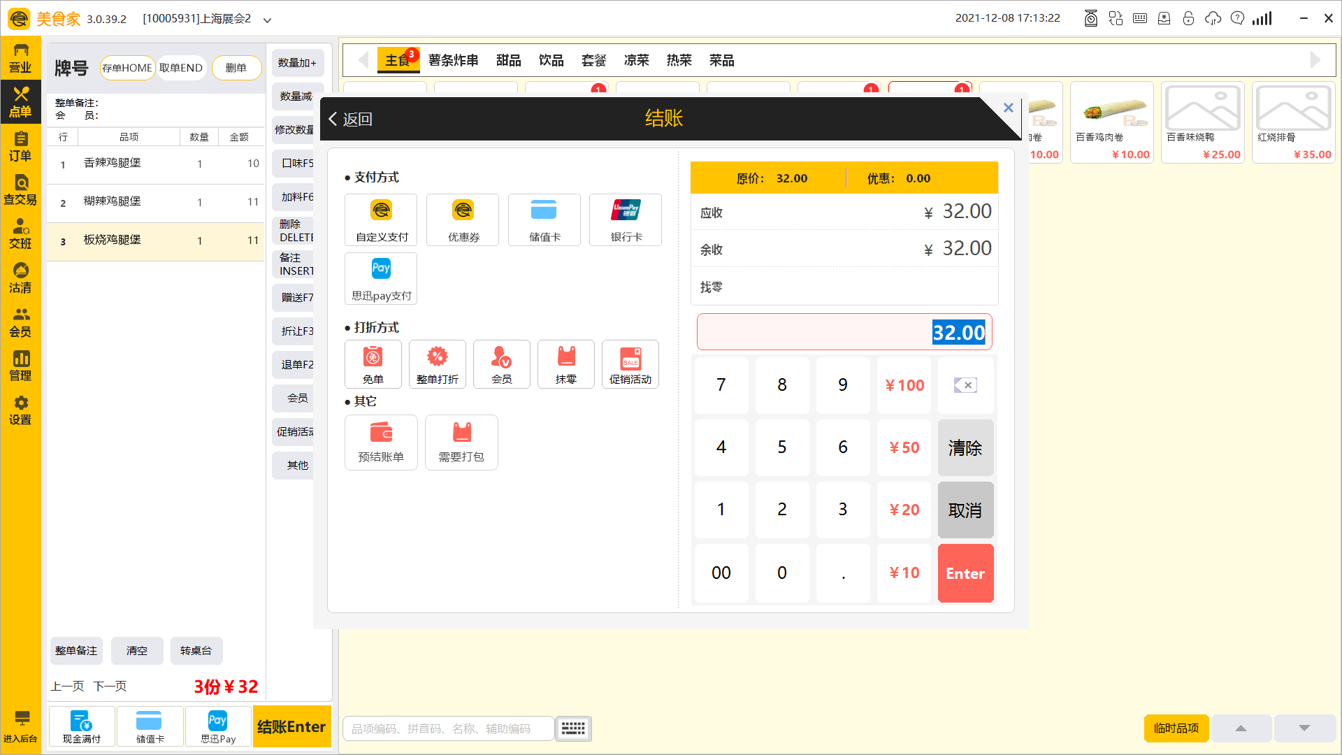This screenshot has width=1342, height=755.
Task: Select the 抹零 rounding option
Action: pos(566,364)
